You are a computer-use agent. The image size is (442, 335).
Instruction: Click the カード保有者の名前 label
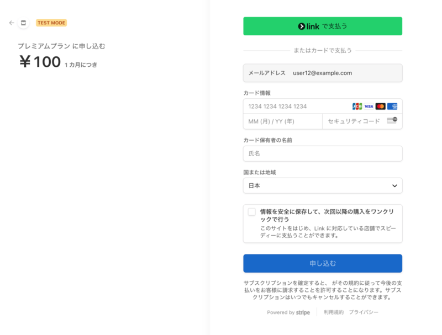(x=267, y=140)
